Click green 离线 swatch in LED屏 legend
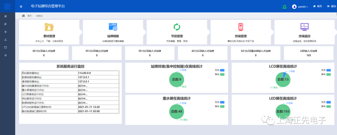337x135 pixels. click(329, 106)
